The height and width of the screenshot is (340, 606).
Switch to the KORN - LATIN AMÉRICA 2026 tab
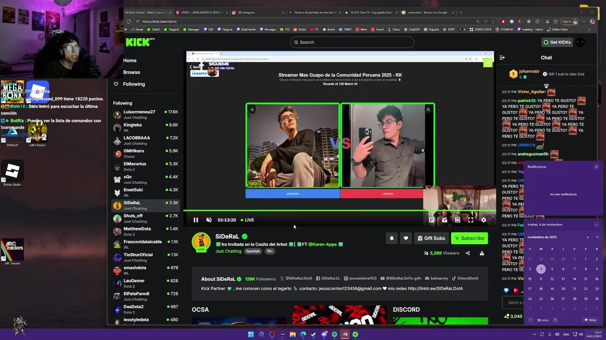[x=201, y=12]
